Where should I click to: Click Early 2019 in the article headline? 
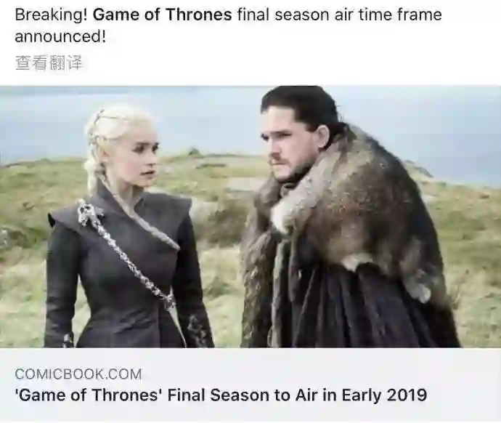pyautogui.click(x=384, y=395)
